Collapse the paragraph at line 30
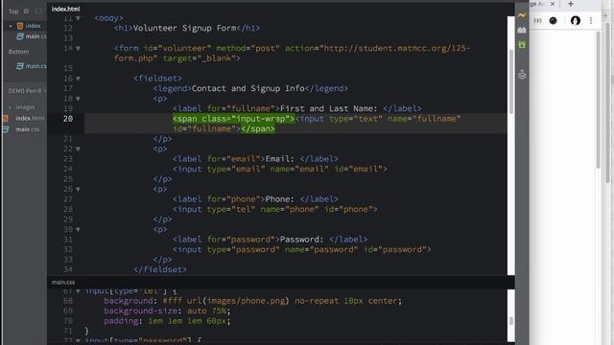 tap(78, 230)
